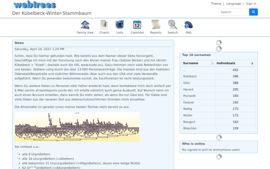The width and height of the screenshot is (270, 169).
Task: Click the webtrees logo
Action: 35,5
